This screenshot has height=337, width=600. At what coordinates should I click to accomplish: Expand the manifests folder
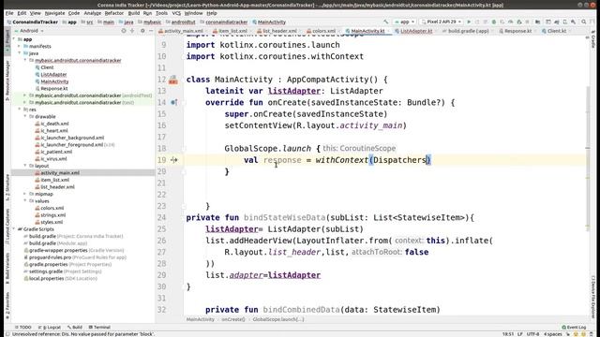click(19, 46)
